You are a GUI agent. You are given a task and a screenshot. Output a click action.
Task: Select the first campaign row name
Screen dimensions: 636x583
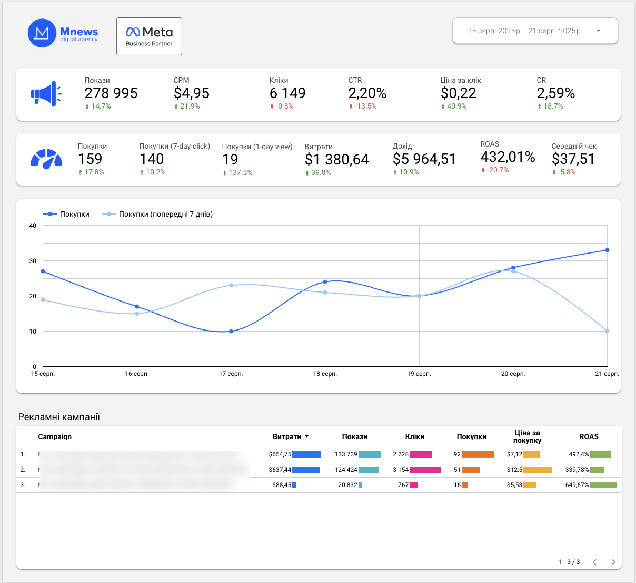coord(141,454)
